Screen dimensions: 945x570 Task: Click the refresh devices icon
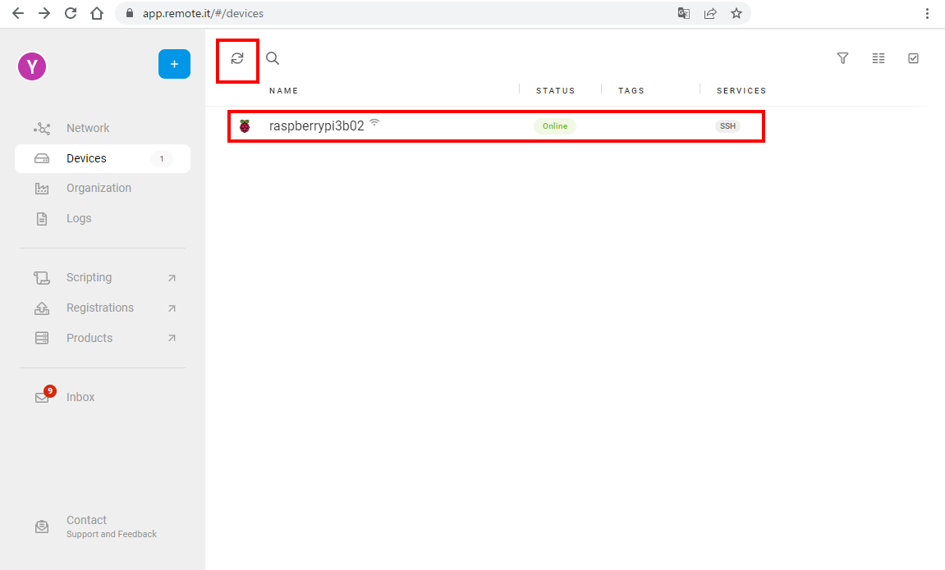[237, 58]
